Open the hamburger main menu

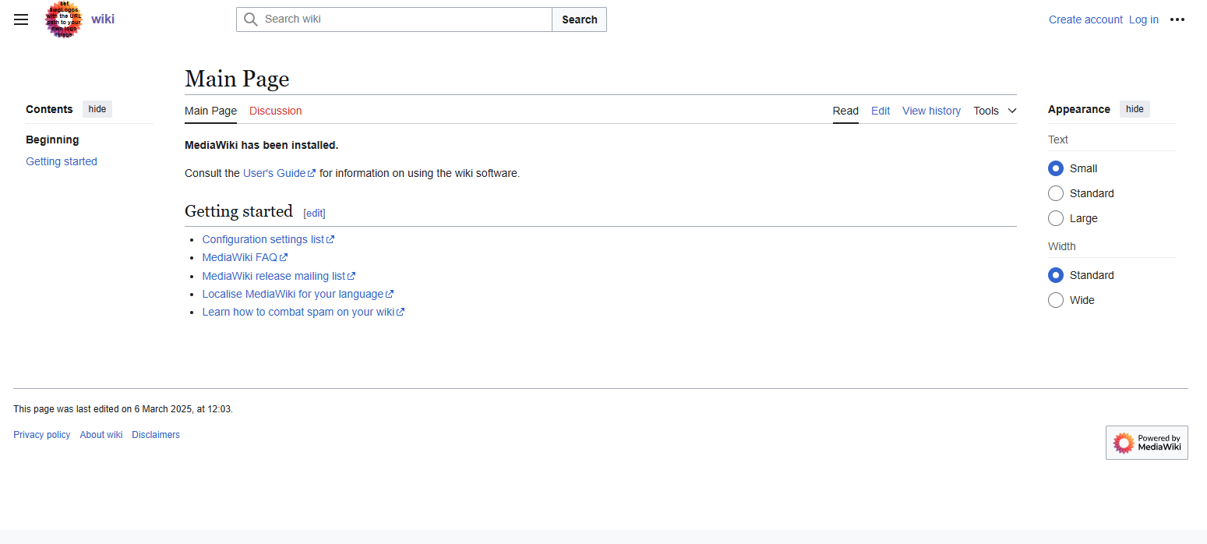coord(21,19)
